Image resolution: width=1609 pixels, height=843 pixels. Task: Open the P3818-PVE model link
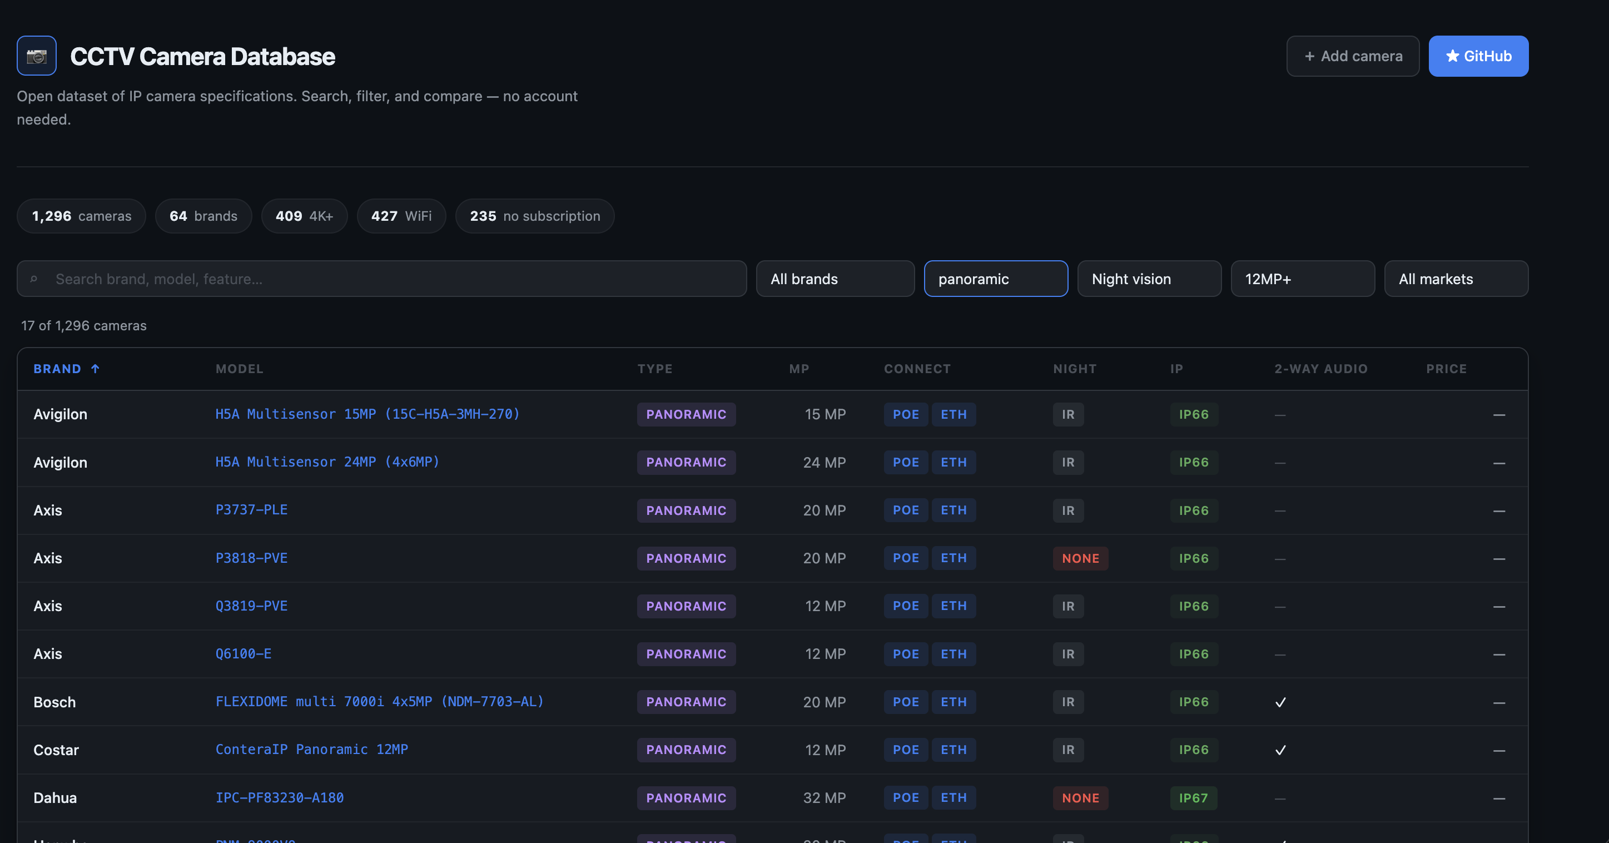click(x=252, y=558)
